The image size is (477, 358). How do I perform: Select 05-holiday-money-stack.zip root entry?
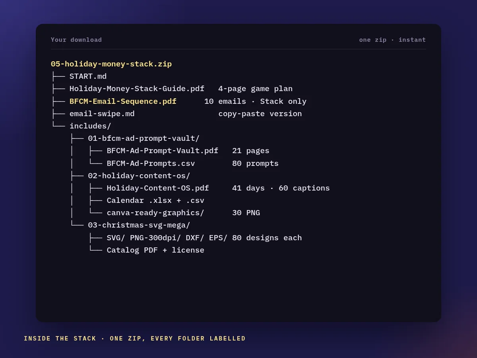pyautogui.click(x=111, y=64)
